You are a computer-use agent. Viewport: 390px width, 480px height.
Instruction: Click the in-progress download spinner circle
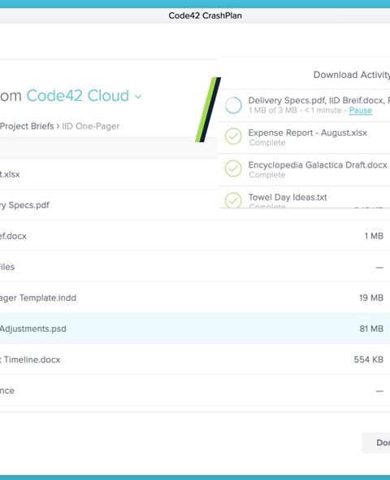pos(233,105)
